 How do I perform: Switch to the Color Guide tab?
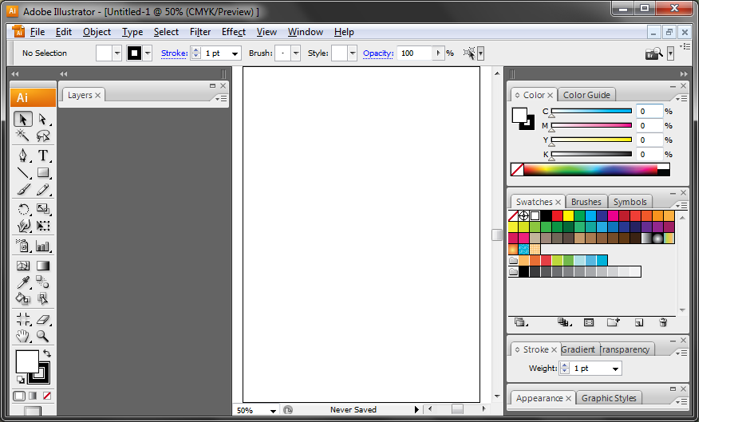coord(586,95)
